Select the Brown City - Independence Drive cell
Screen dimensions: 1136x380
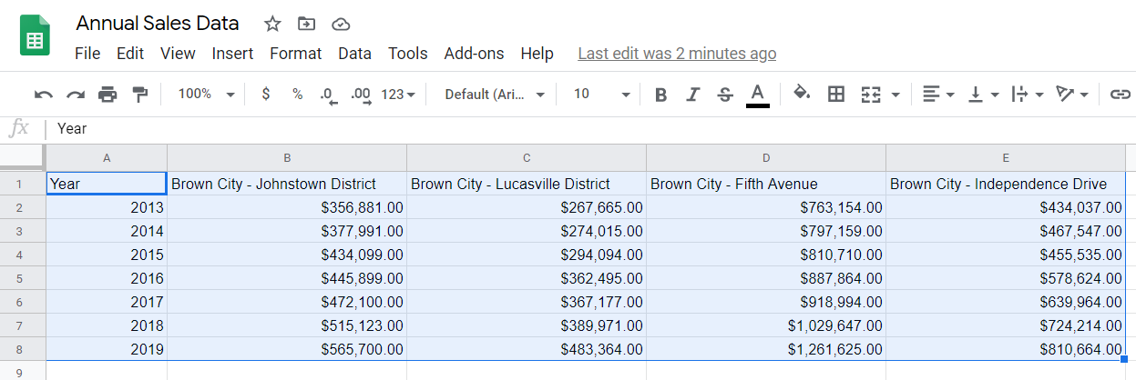[x=1006, y=184]
